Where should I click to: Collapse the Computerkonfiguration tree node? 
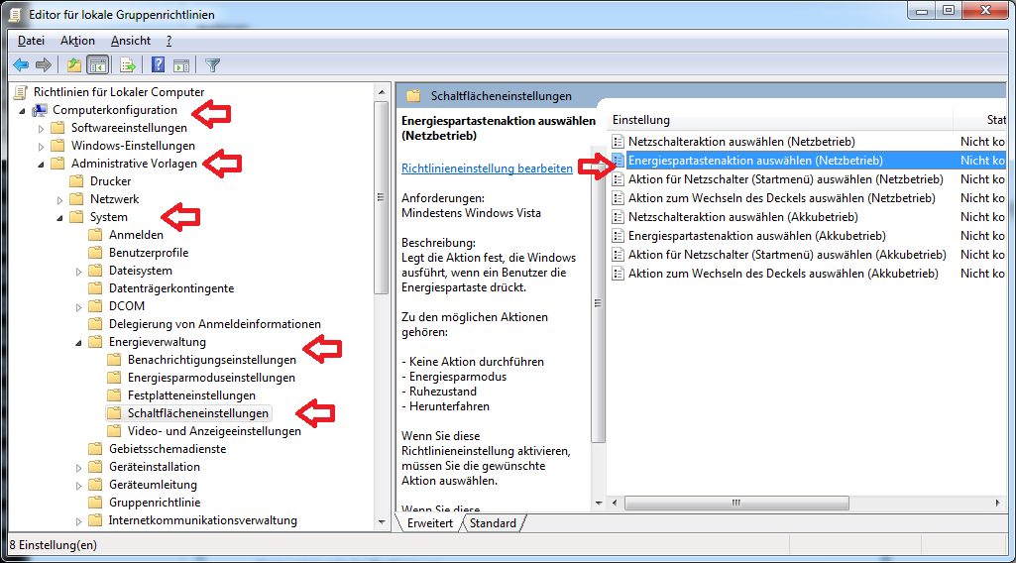pos(22,110)
